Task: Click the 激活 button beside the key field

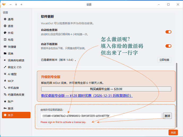Action: (167, 116)
